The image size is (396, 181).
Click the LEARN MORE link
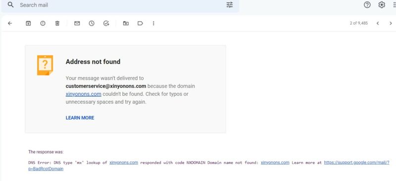80,118
